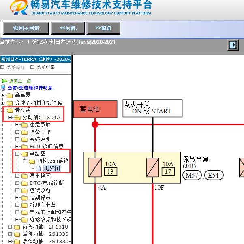Click the 保险丝盒 (J/B) label
244x244 pixels.
[196, 163]
